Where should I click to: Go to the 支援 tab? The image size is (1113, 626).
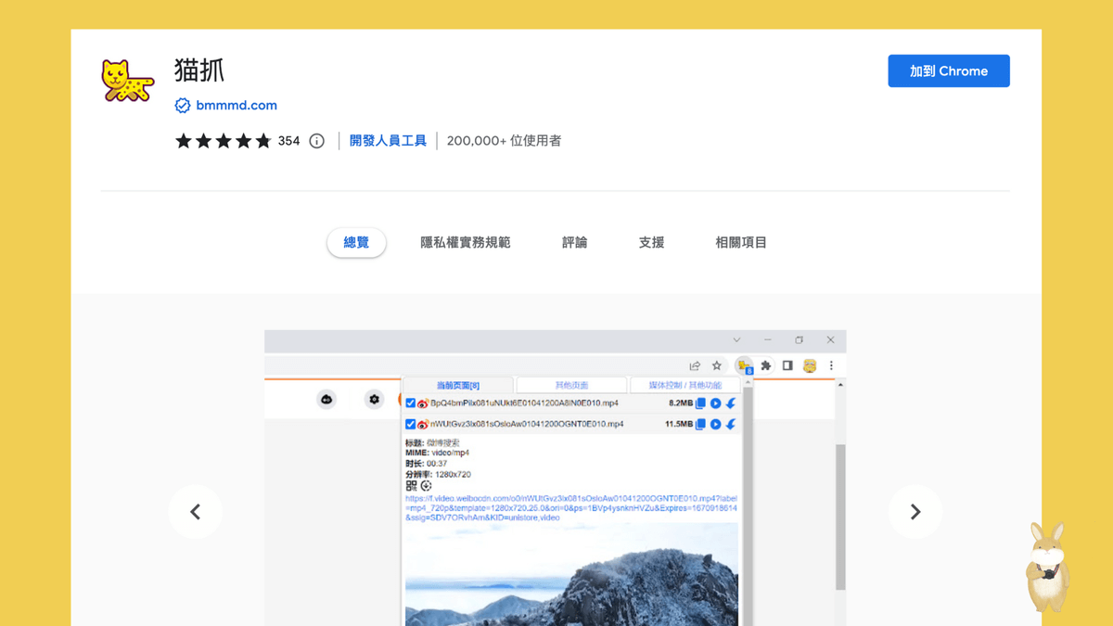coord(651,243)
